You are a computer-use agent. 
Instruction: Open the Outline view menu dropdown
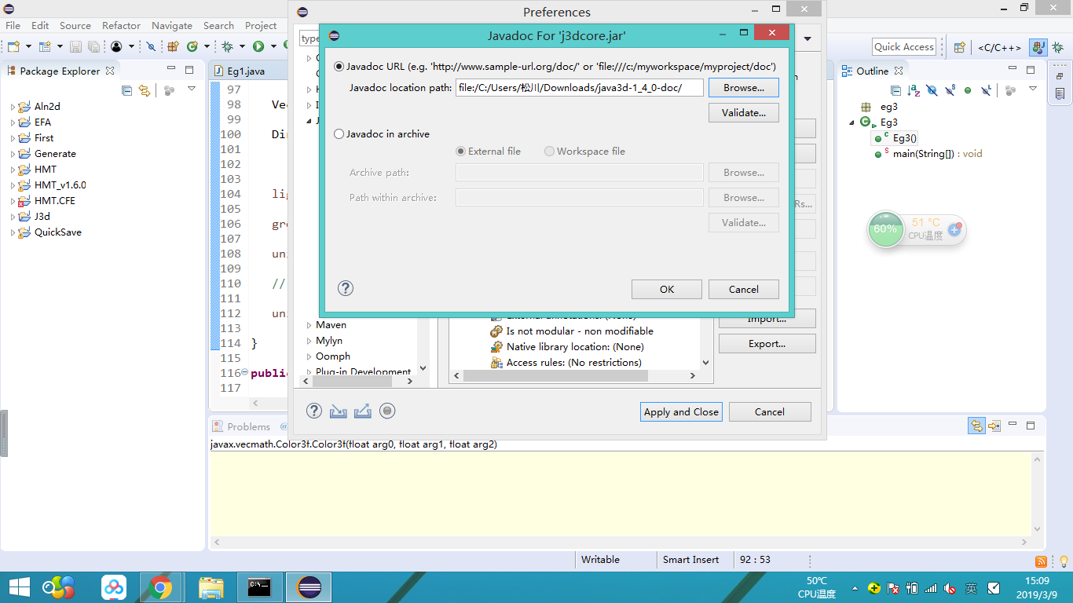pyautogui.click(x=1033, y=90)
